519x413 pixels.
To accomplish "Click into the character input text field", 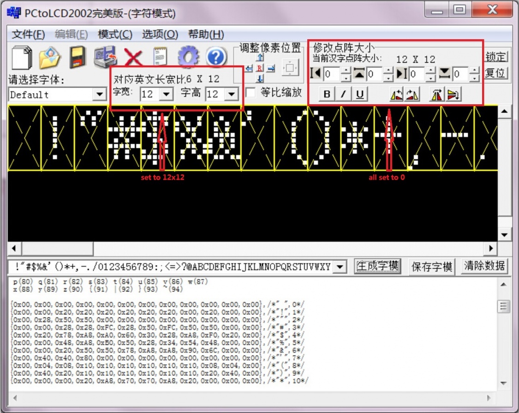I will (171, 267).
